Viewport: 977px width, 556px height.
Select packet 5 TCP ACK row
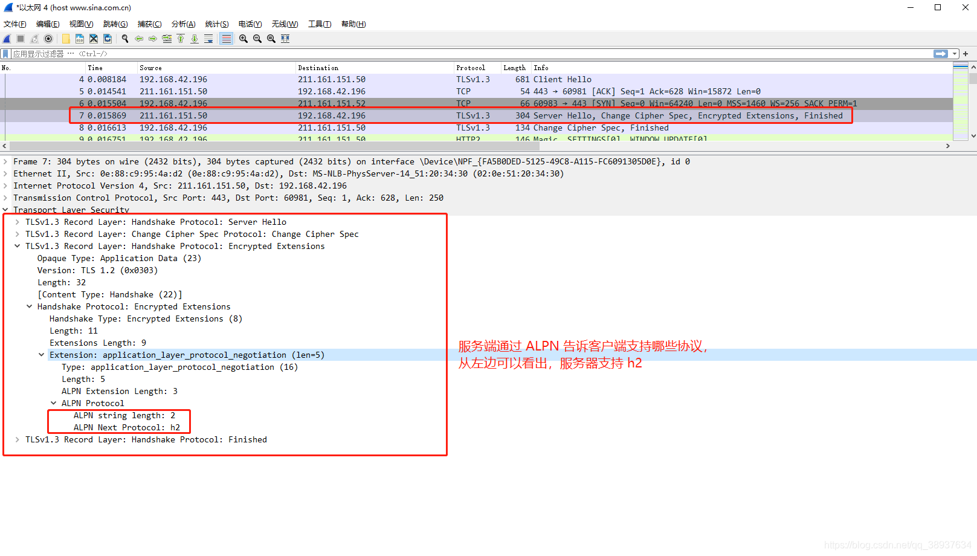click(476, 91)
